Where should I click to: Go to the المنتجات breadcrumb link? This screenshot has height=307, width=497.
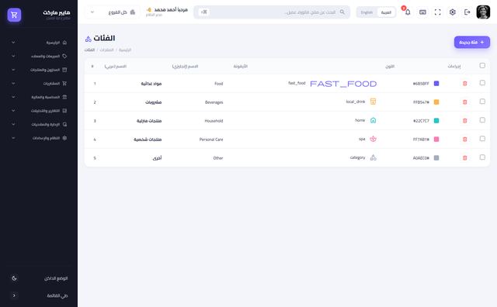pos(107,50)
